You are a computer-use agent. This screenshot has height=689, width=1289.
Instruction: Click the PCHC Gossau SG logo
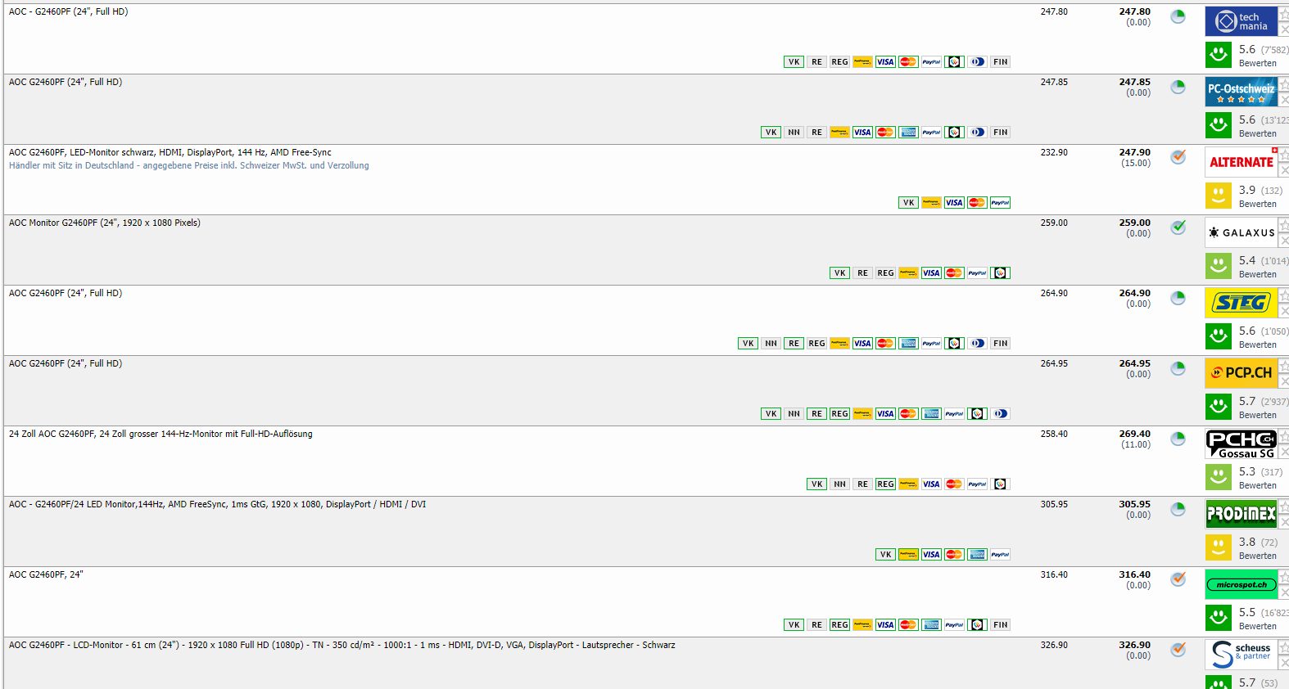click(x=1241, y=444)
